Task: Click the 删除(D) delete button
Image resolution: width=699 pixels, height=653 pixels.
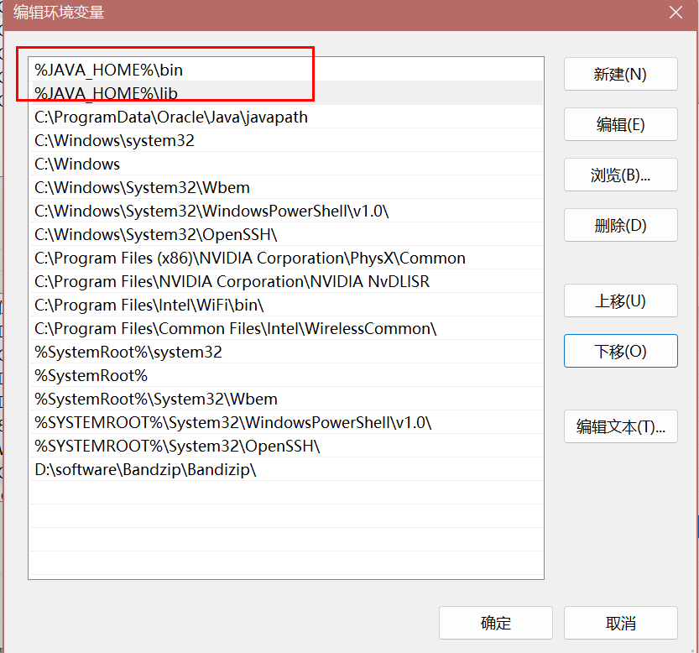Action: 621,225
